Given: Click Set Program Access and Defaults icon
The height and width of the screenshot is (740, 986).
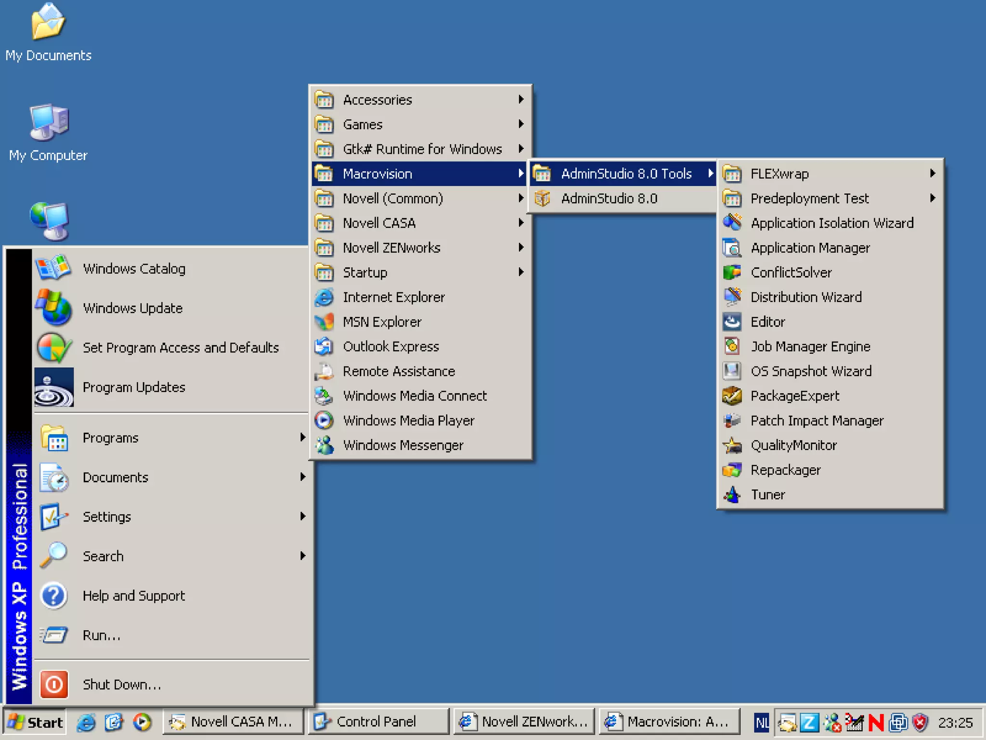Looking at the screenshot, I should (53, 347).
